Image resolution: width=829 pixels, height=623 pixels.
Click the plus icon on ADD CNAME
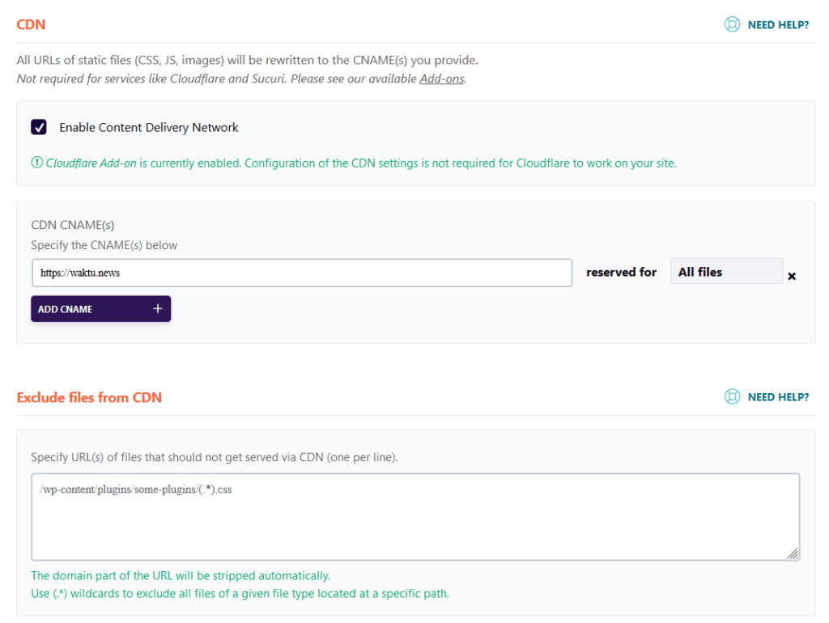[158, 308]
